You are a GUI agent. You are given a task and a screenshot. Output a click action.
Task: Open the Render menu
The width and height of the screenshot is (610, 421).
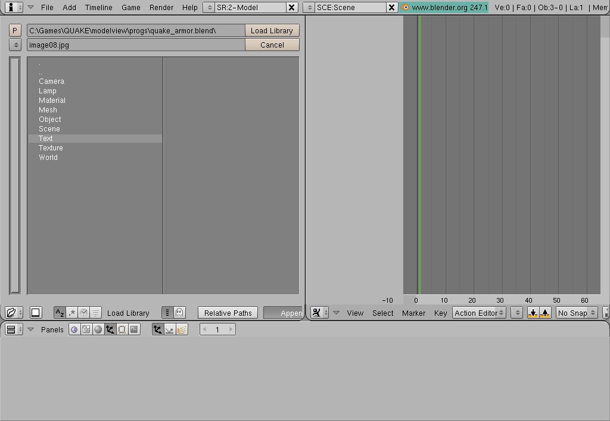click(161, 8)
